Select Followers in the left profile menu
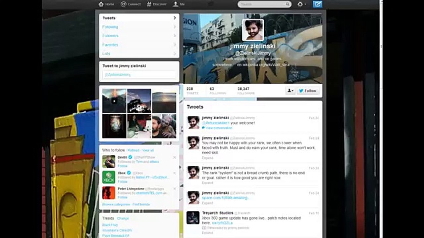The image size is (424, 238). click(139, 36)
